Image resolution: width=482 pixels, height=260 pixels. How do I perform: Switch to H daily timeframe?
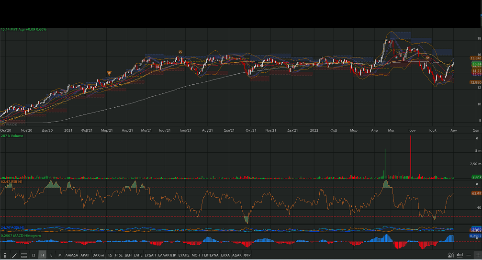(x=43, y=255)
